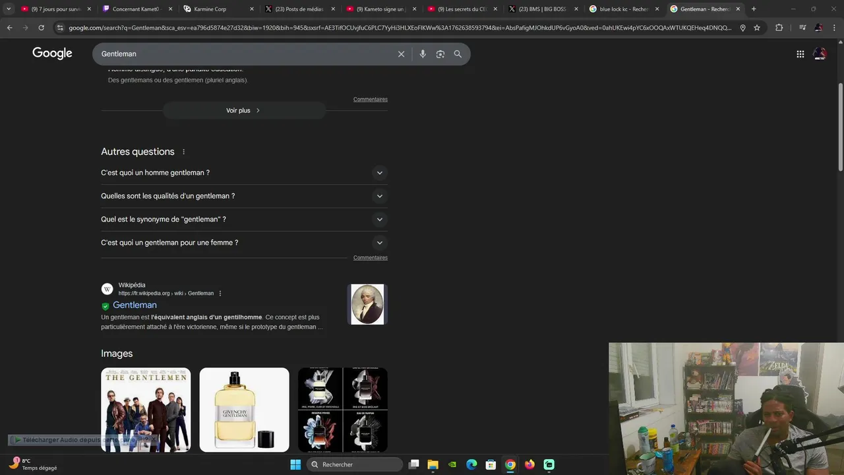Open Microsoft Store from taskbar
Viewport: 844px width, 475px height.
coord(491,464)
